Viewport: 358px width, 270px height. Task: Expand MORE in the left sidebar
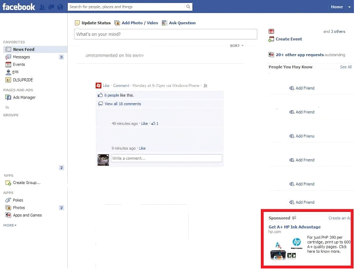10,225
